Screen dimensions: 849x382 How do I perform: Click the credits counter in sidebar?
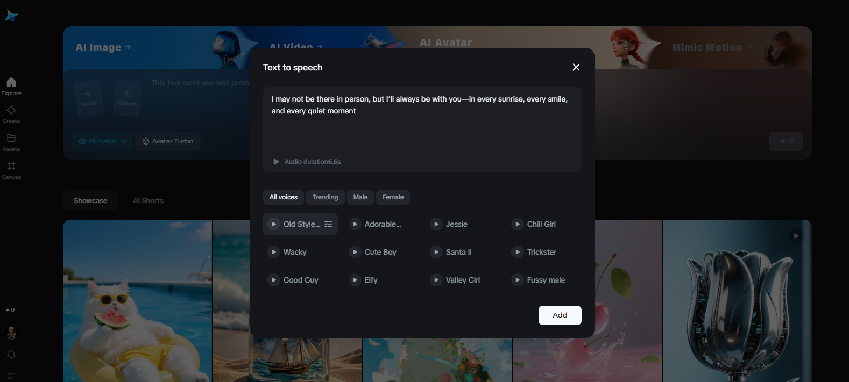11,310
